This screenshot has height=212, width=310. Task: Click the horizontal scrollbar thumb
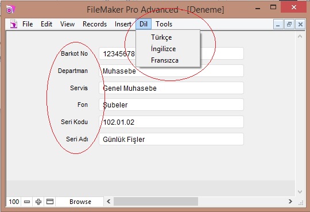click(156, 202)
